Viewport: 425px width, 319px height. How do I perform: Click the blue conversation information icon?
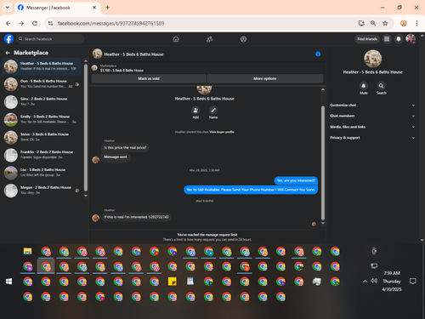click(318, 54)
